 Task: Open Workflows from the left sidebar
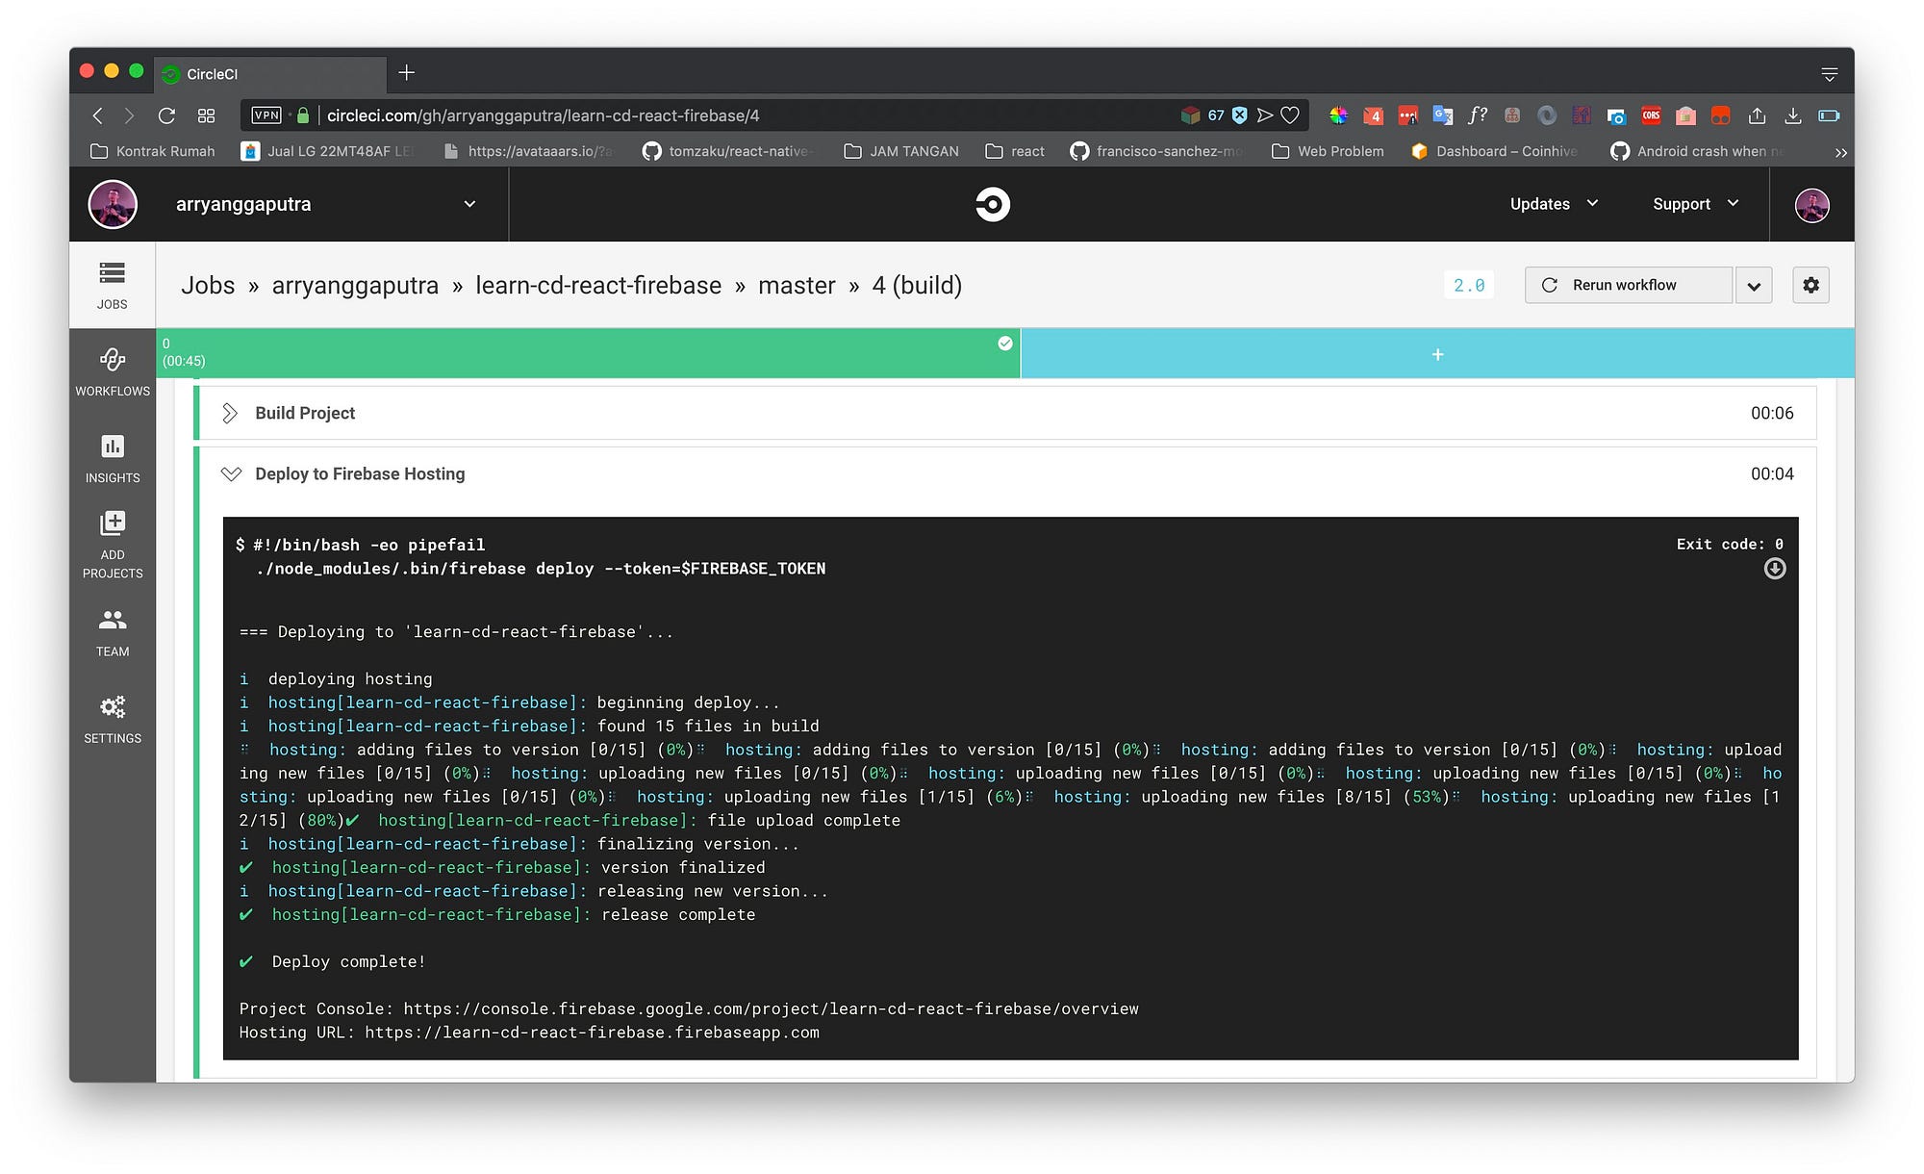112,370
